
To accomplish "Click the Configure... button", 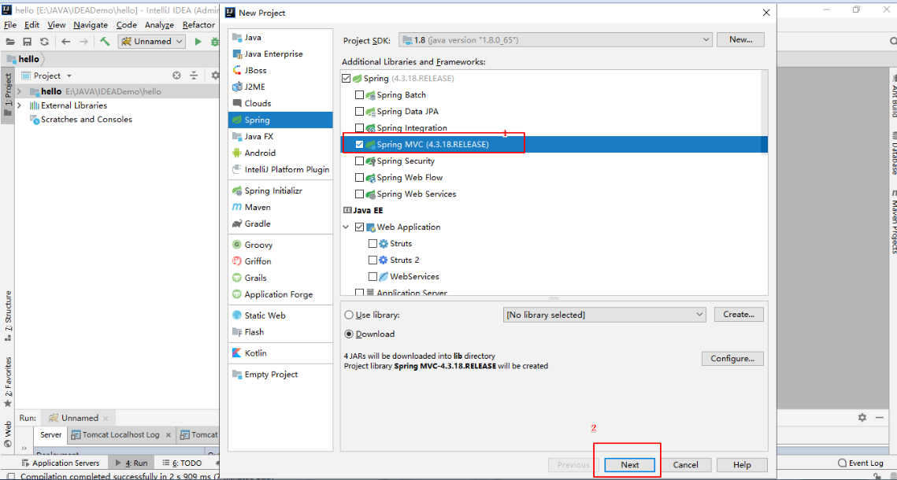I will pos(733,359).
